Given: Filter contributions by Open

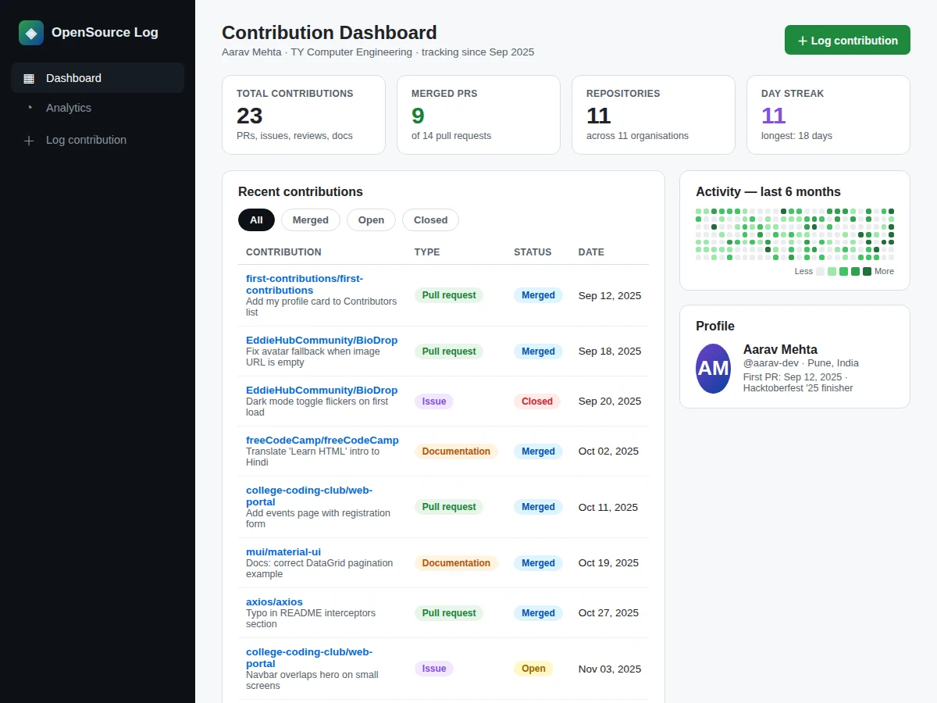Looking at the screenshot, I should point(371,220).
